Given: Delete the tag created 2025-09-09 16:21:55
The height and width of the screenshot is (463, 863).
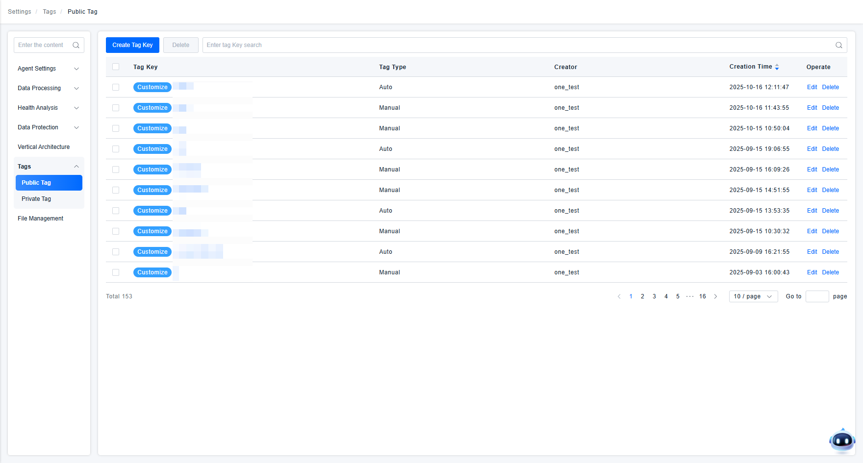Looking at the screenshot, I should tap(830, 252).
